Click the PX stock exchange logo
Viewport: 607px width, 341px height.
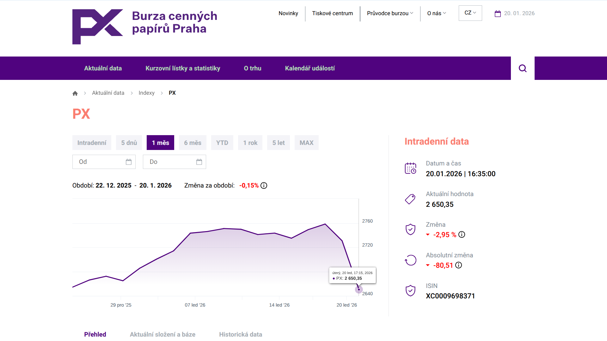pos(98,27)
